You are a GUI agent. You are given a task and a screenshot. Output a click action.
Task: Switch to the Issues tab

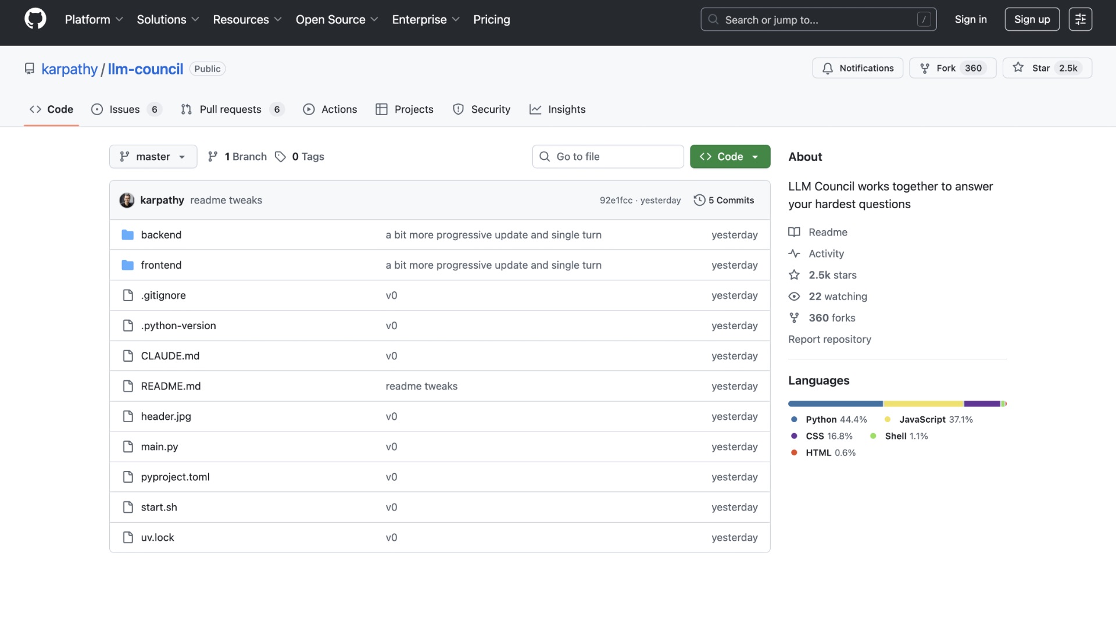pyautogui.click(x=124, y=109)
